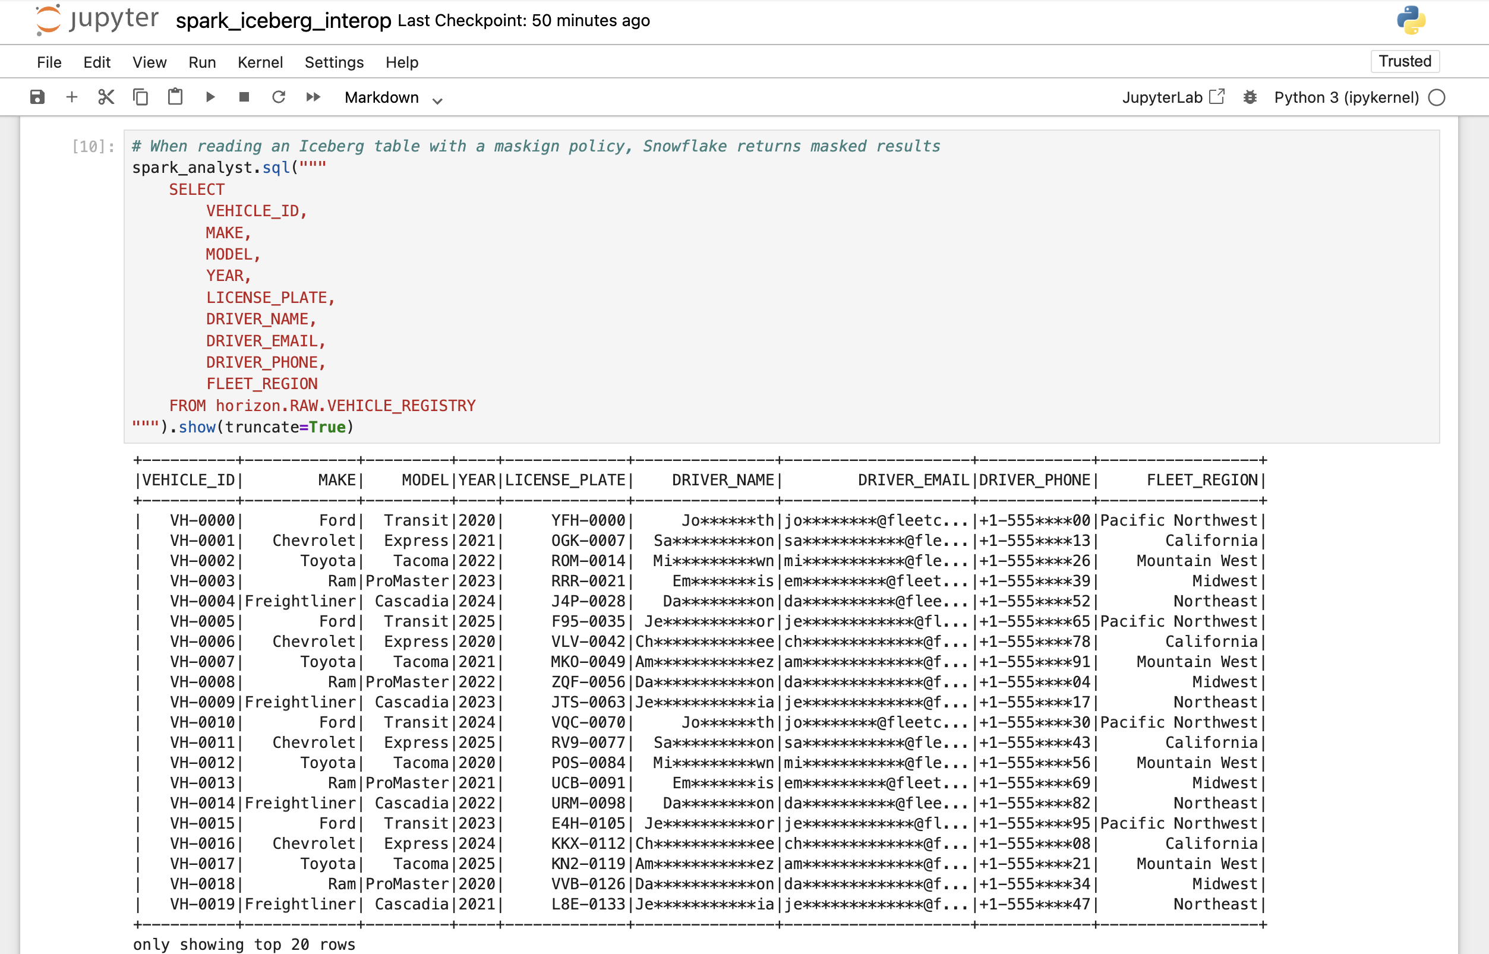The image size is (1489, 954).
Task: Click the Jupyter logo
Action: (97, 20)
